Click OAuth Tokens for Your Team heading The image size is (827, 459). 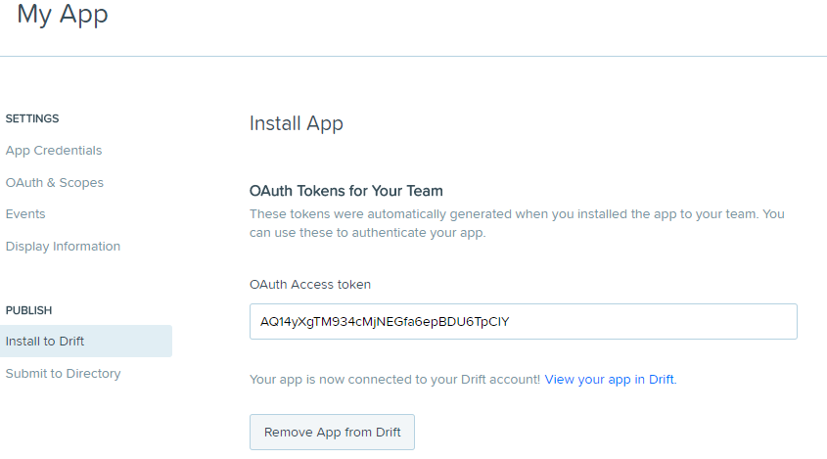tap(346, 191)
